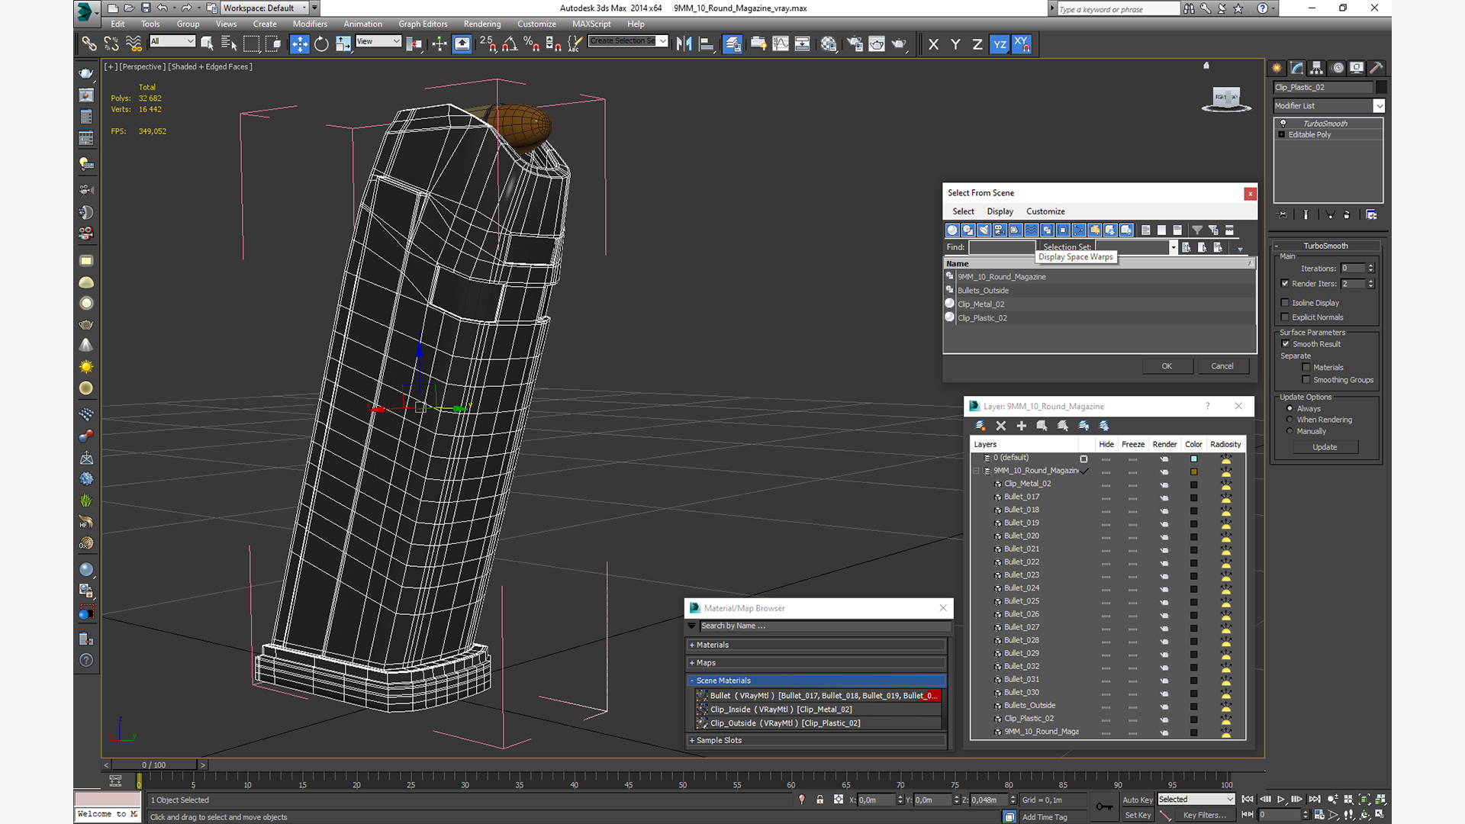Enable Explicit Normals checkbox
Image resolution: width=1465 pixels, height=824 pixels.
click(1285, 317)
